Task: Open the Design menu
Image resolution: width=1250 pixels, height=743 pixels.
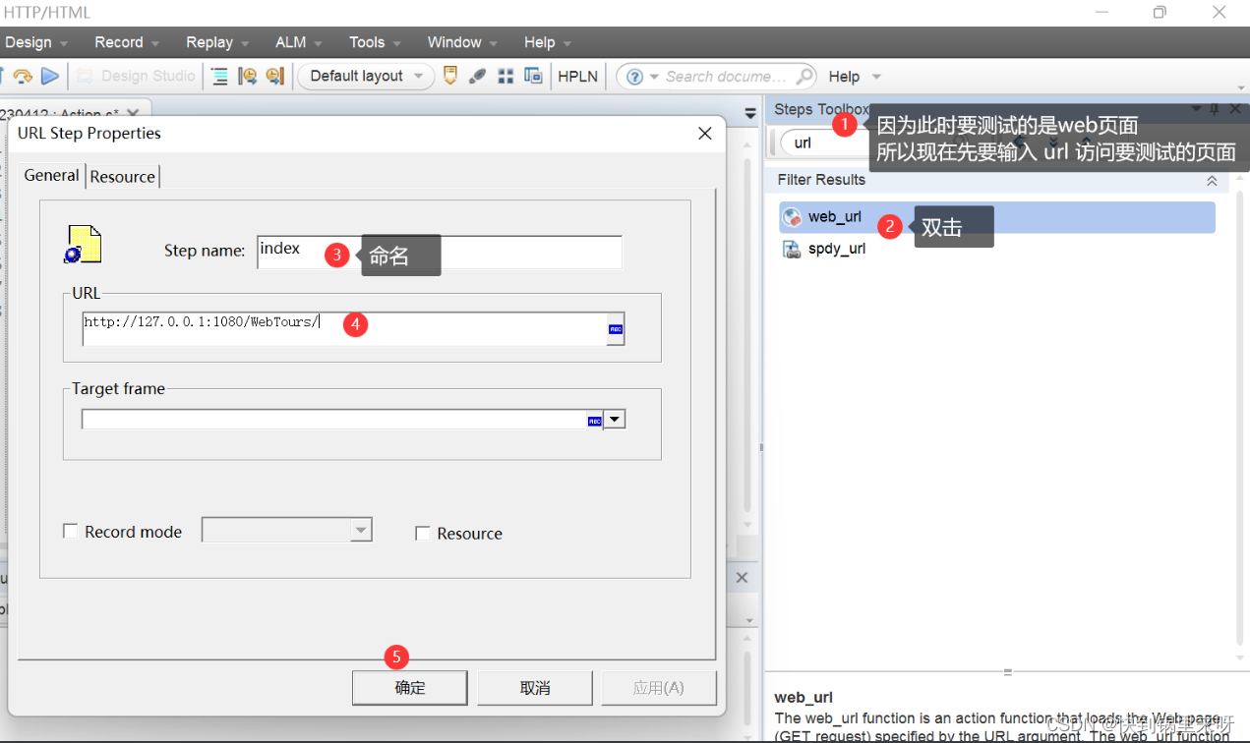Action: coord(36,42)
